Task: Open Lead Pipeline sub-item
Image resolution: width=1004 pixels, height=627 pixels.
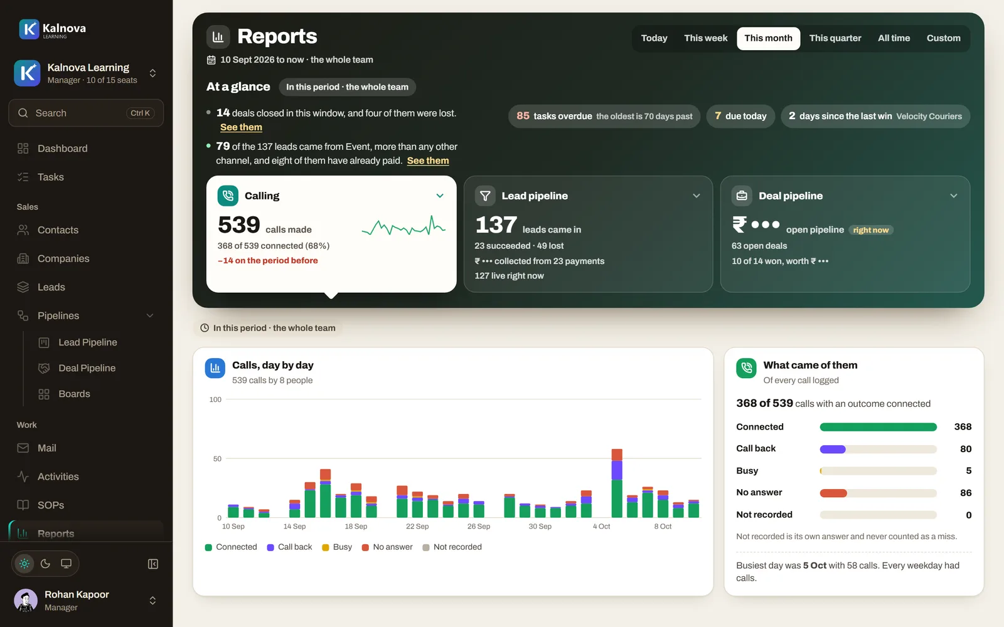Action: click(x=87, y=342)
